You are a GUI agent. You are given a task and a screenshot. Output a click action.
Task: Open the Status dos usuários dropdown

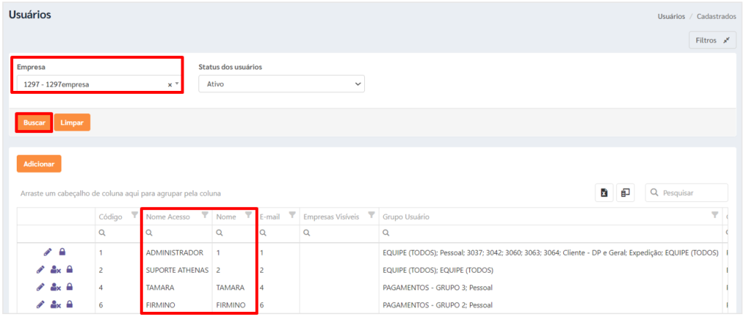[x=282, y=84]
